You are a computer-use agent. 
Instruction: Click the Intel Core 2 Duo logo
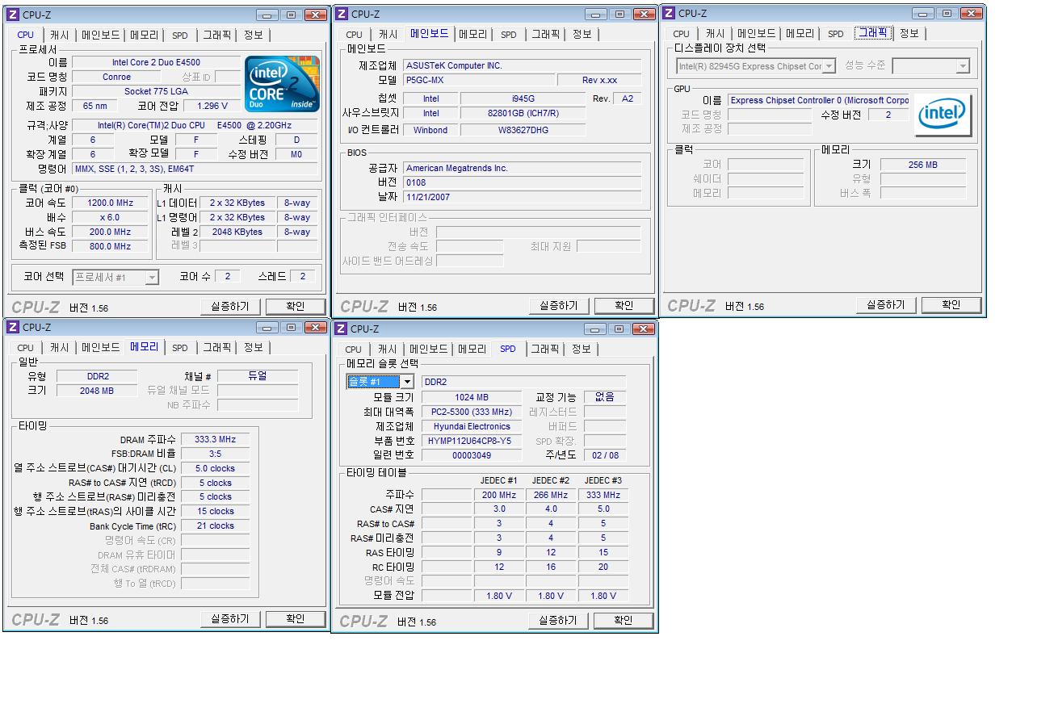tap(282, 84)
